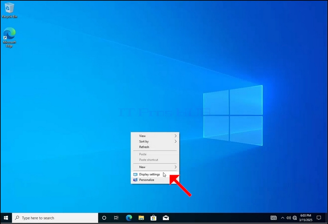Image resolution: width=328 pixels, height=224 pixels.
Task: Open the clock showing 6:03 PM
Action: pos(306,218)
